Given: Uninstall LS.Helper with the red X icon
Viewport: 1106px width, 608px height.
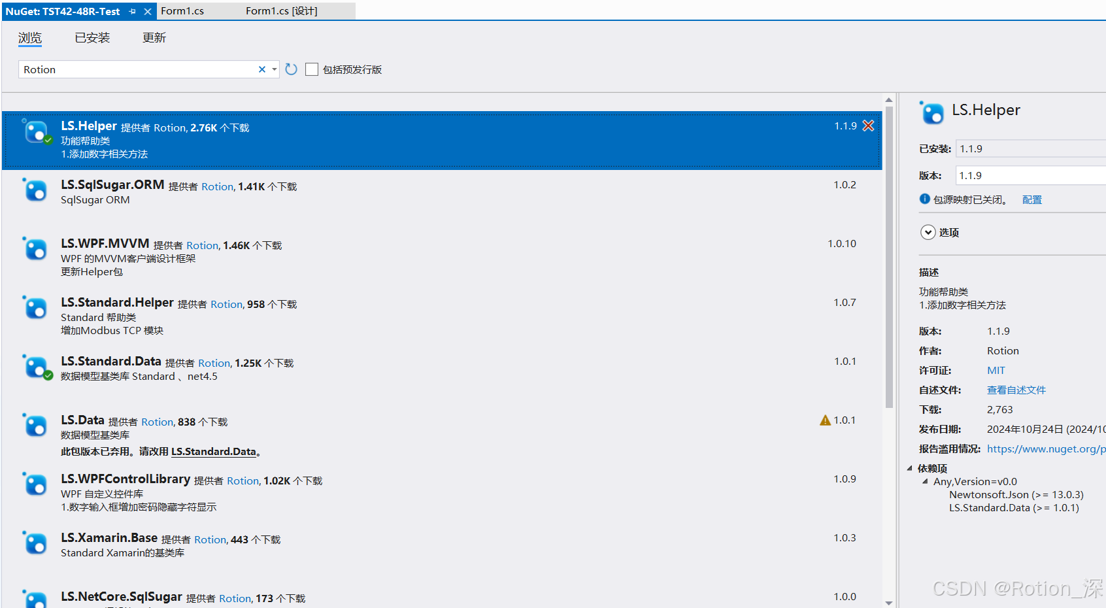Looking at the screenshot, I should point(868,126).
